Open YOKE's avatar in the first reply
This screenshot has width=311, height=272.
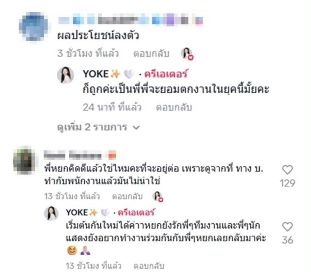pos(65,75)
